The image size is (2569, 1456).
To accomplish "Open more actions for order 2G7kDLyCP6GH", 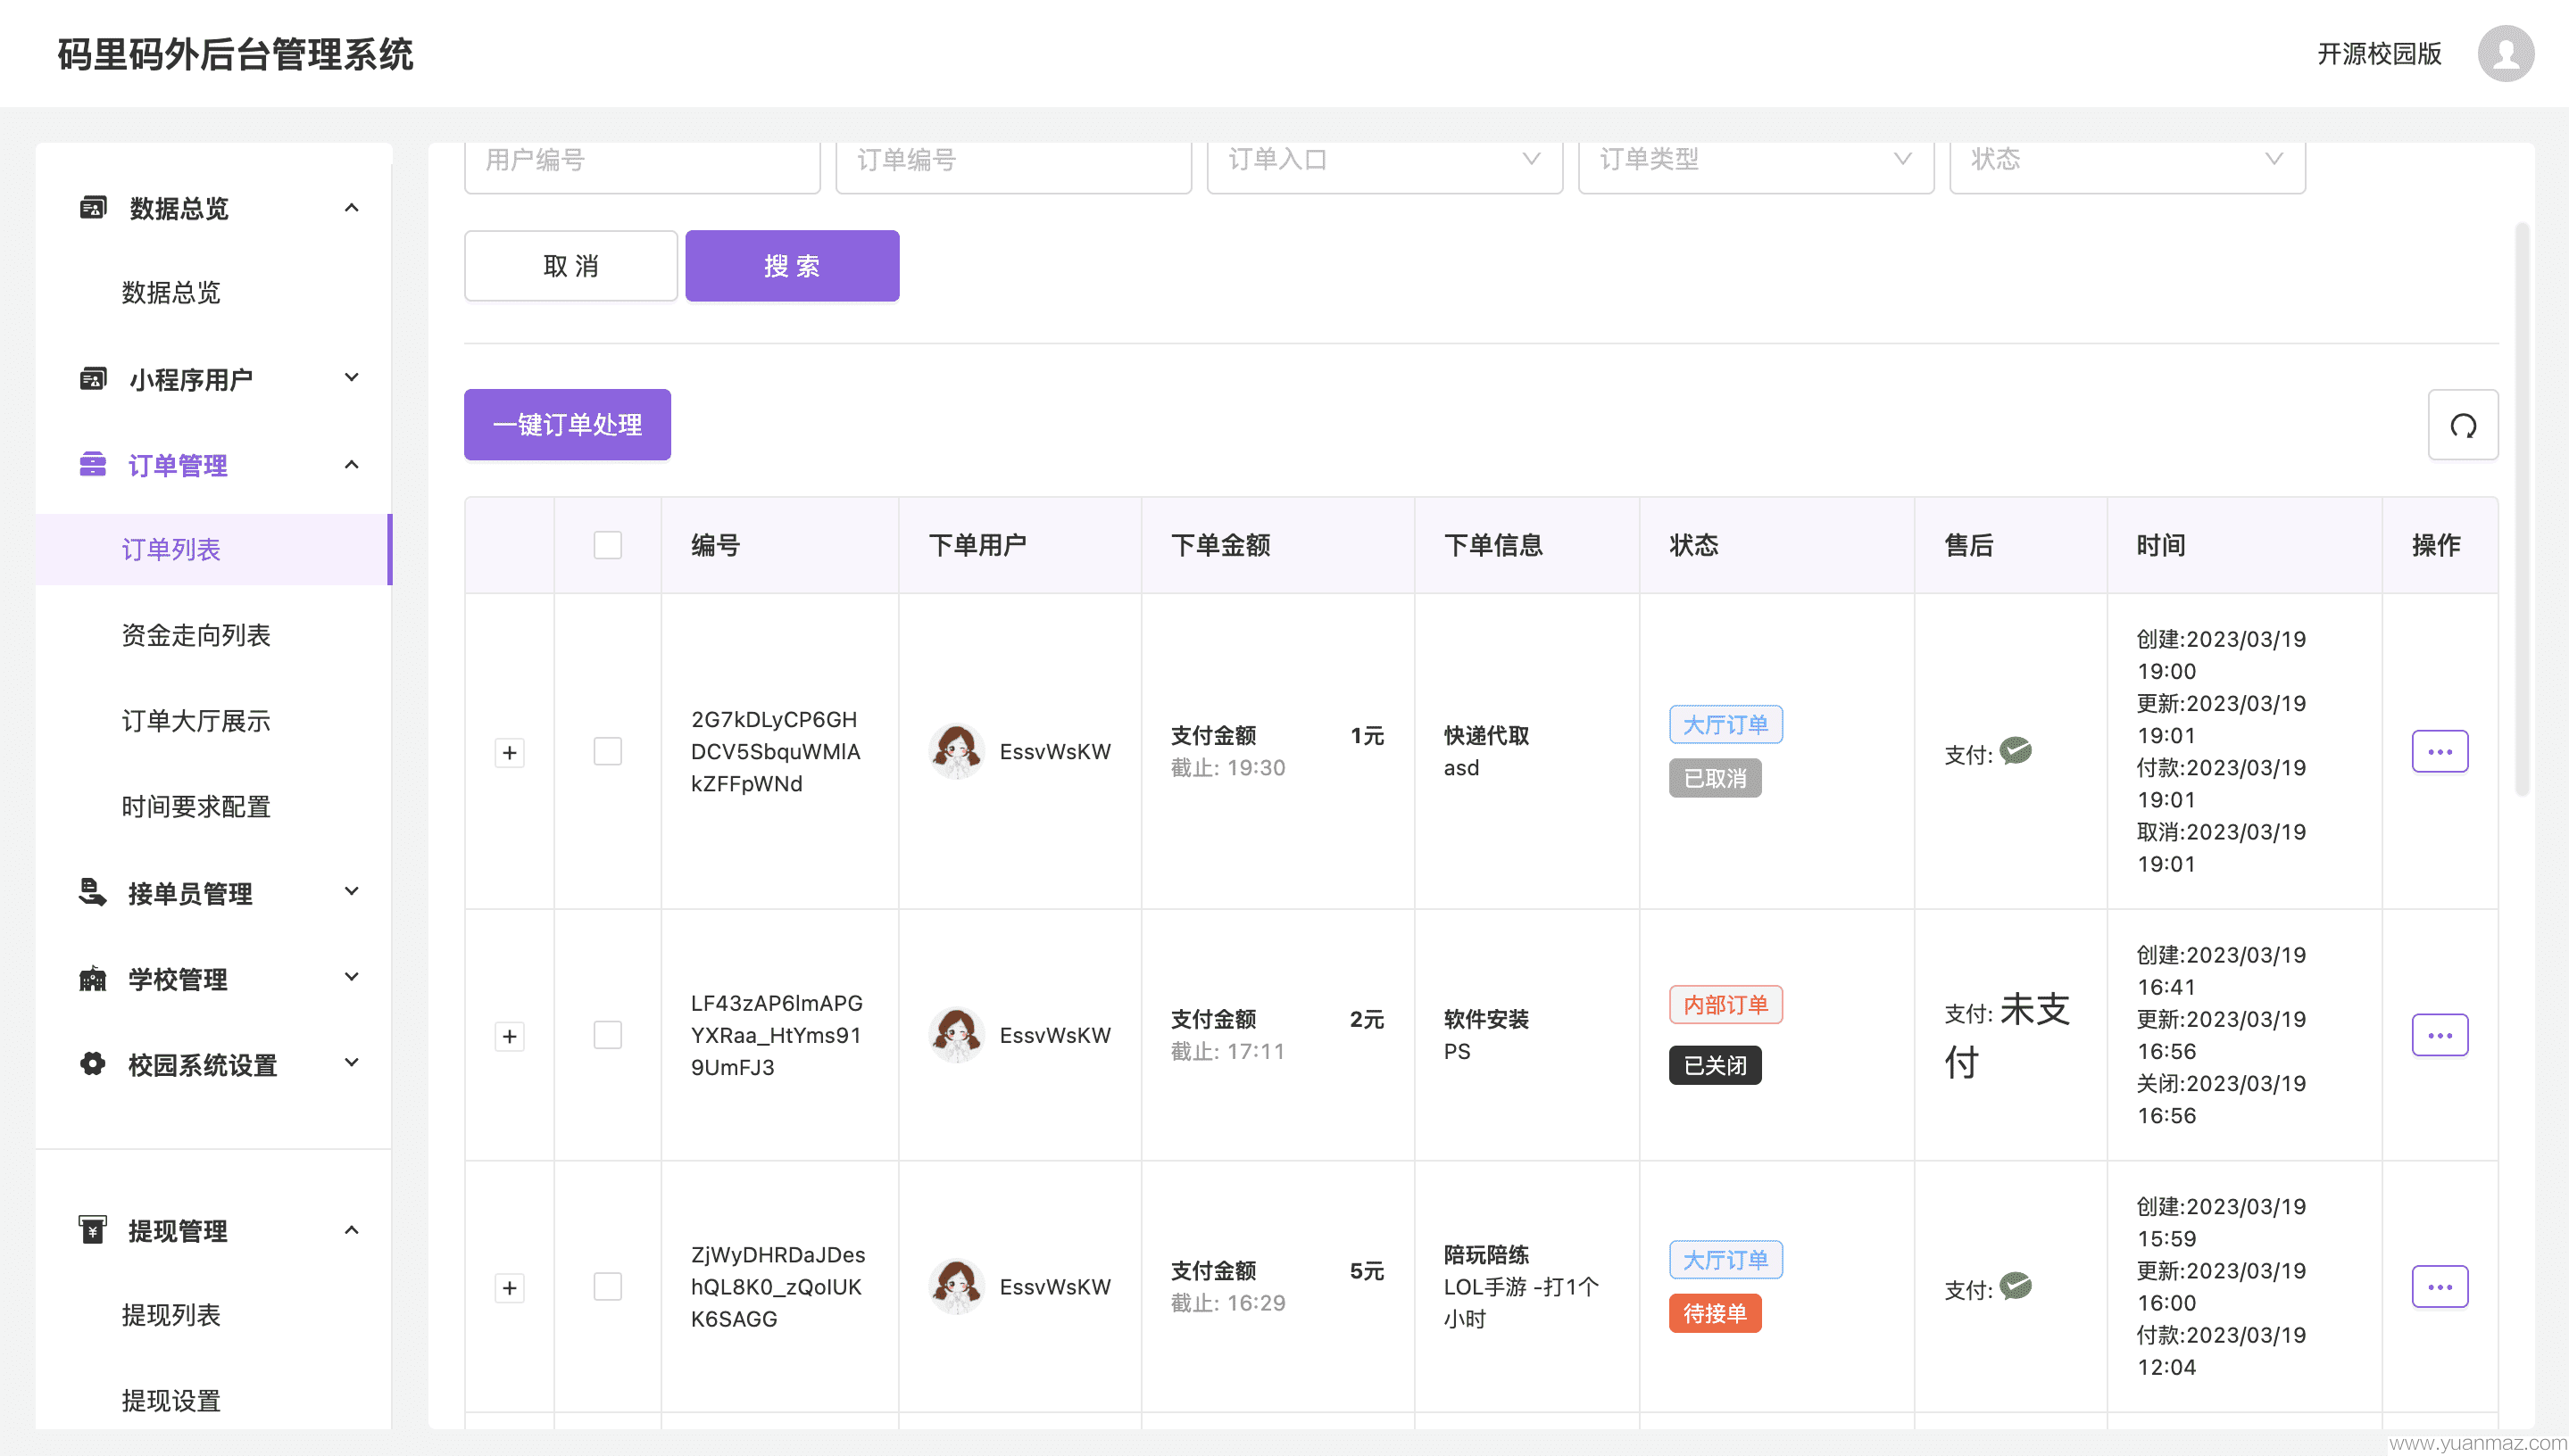I will [x=2439, y=751].
